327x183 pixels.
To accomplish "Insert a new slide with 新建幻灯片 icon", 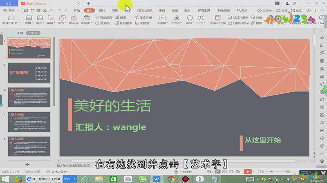I will coord(11,18).
